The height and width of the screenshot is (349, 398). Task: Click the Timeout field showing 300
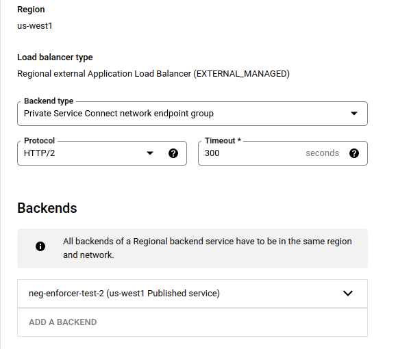point(283,153)
